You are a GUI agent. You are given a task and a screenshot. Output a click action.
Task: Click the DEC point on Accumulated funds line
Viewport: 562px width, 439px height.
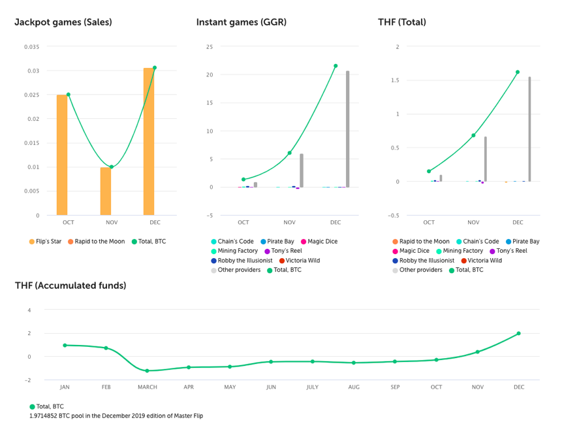[x=519, y=333]
